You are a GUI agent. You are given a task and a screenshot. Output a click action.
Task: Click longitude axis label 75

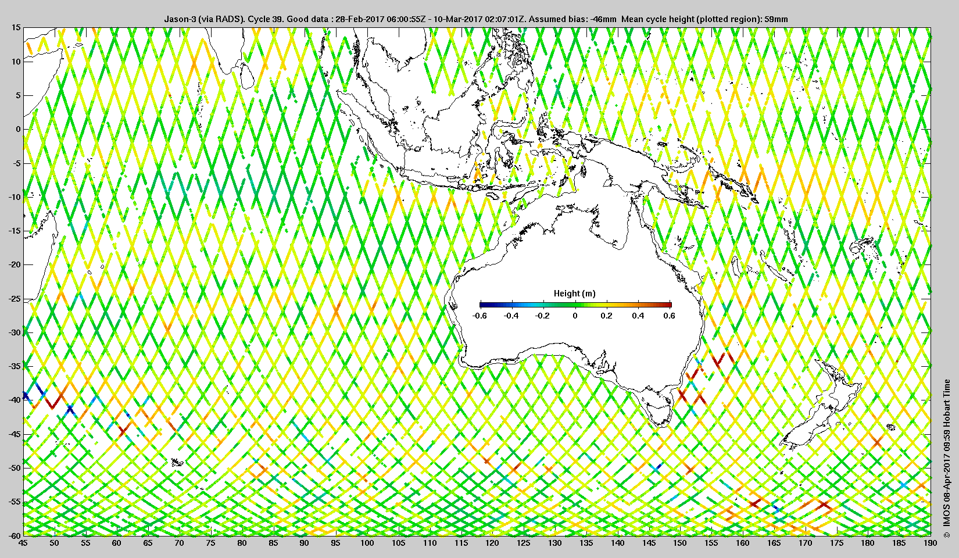[x=210, y=543]
